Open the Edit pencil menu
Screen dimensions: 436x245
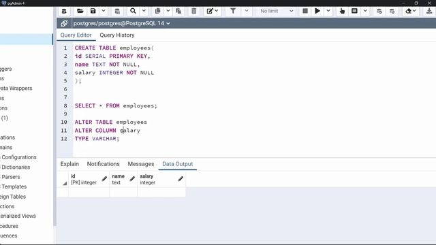pos(212,11)
